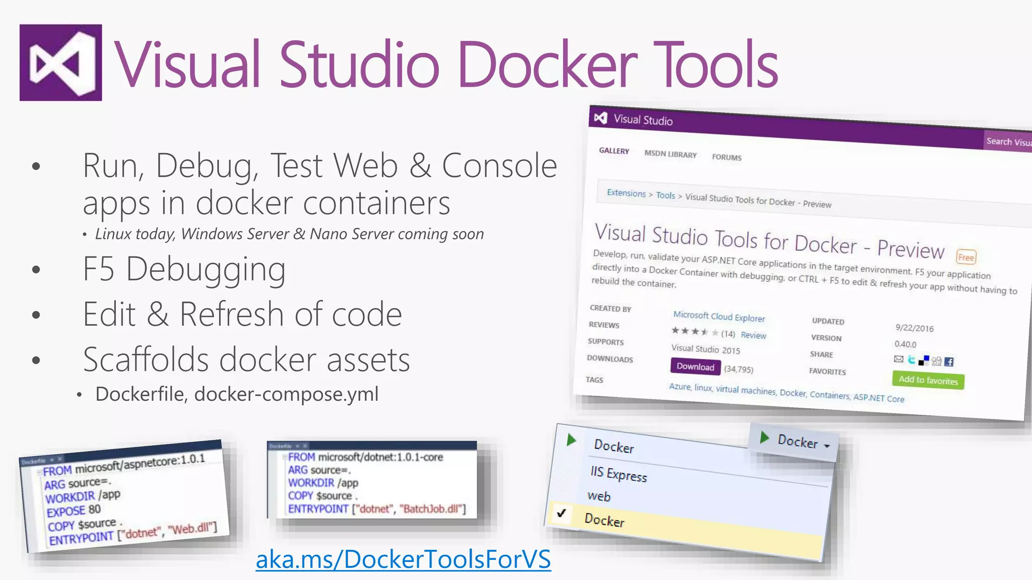Open the aka.ms/DockerToolsForVS link
This screenshot has height=580, width=1032.
point(403,559)
